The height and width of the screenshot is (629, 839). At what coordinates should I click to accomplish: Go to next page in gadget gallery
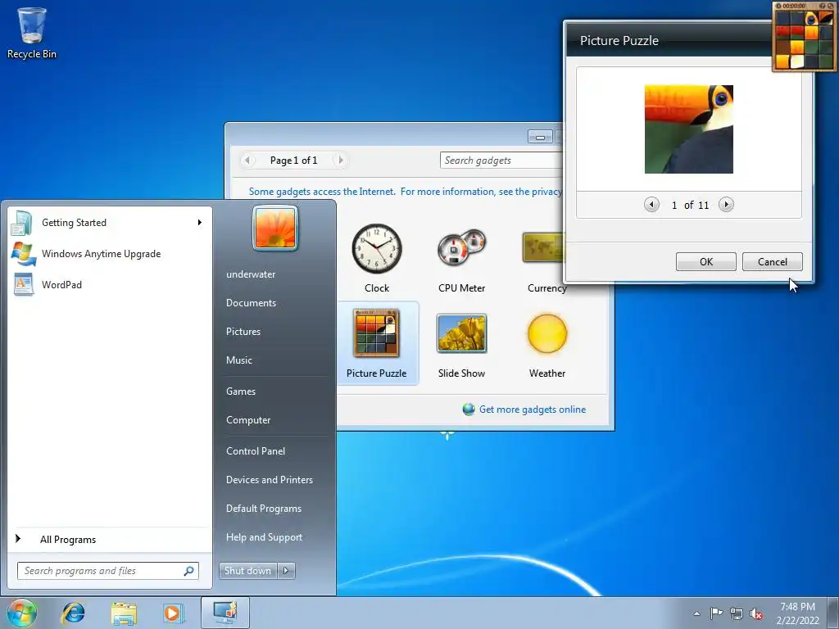pyautogui.click(x=340, y=160)
